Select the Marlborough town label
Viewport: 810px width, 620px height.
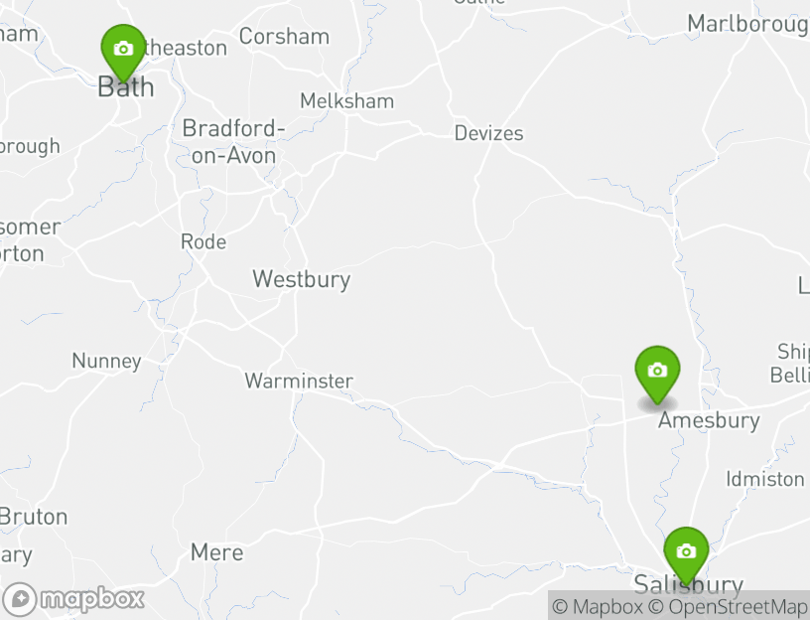[748, 25]
